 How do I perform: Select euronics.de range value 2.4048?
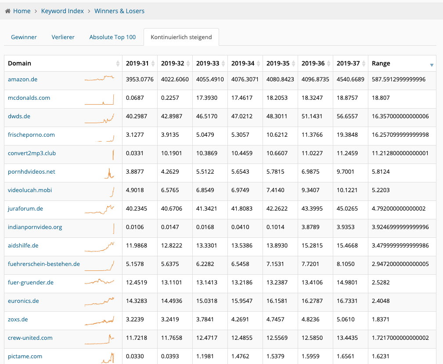pyautogui.click(x=381, y=301)
